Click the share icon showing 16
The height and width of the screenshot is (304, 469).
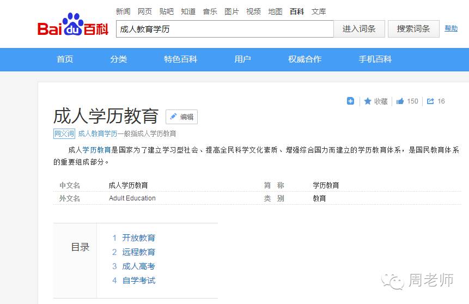430,101
